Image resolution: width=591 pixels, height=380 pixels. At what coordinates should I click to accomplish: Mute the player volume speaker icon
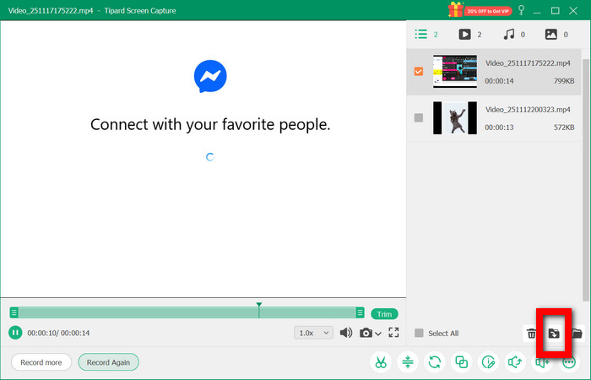[x=345, y=333]
